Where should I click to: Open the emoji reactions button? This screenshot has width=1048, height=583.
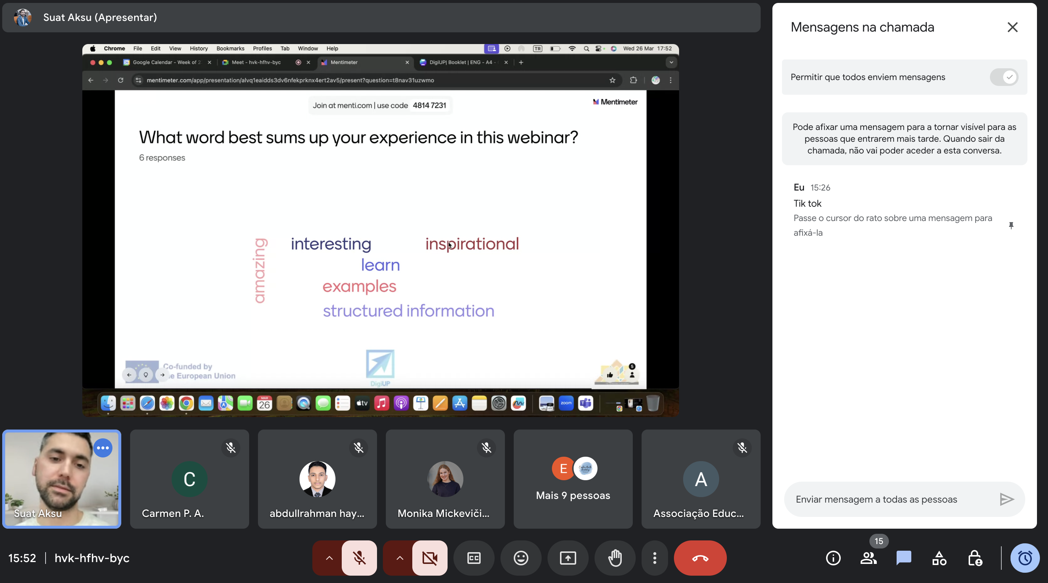[521, 558]
